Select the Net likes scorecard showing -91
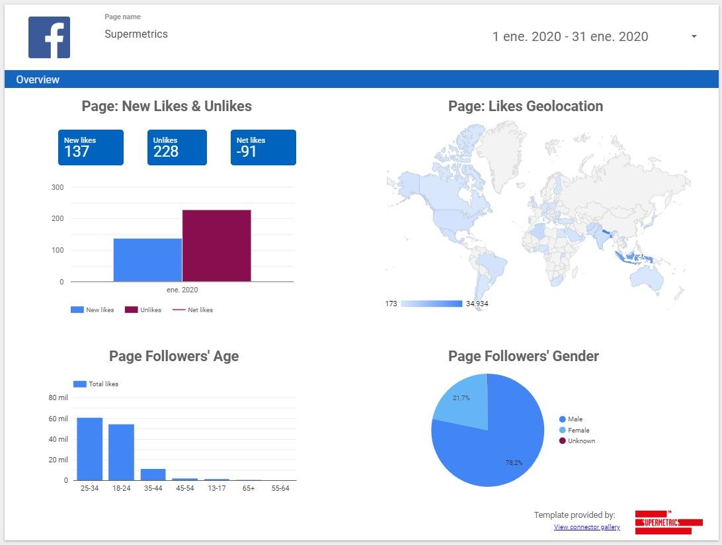This screenshot has width=722, height=545. pyautogui.click(x=262, y=147)
